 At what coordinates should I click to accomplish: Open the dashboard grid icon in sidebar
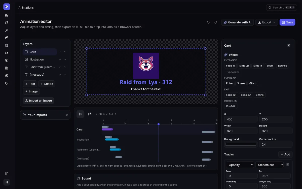7,15
